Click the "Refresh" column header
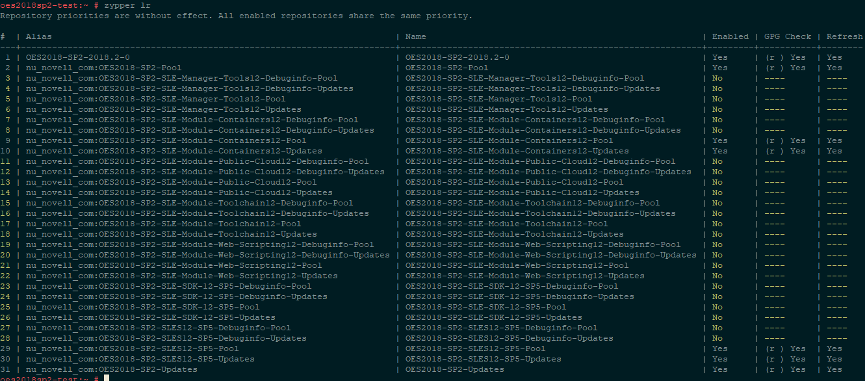This screenshot has width=865, height=381. pyautogui.click(x=844, y=36)
